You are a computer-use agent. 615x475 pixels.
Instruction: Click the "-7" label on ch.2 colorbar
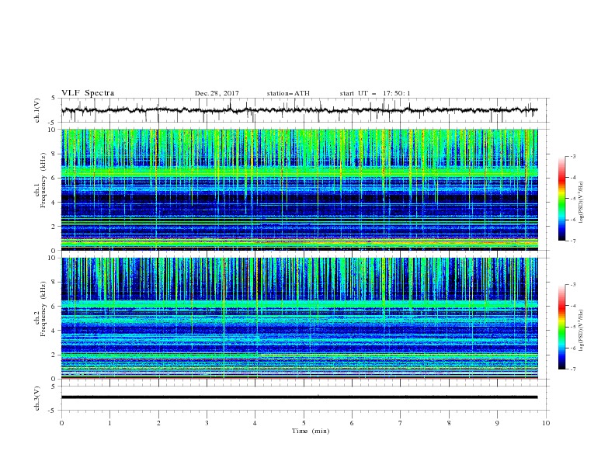tap(573, 369)
